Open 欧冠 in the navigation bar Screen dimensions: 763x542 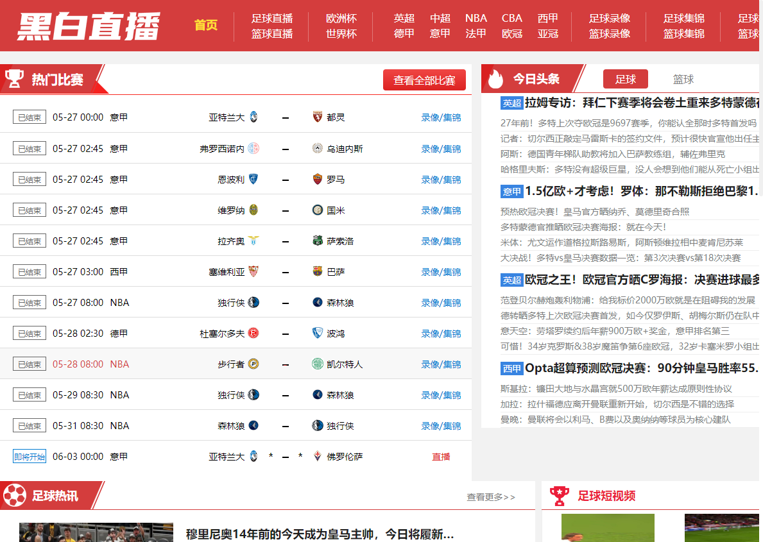(x=512, y=33)
